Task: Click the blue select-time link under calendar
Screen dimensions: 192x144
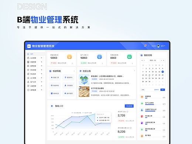Action: click(157, 90)
